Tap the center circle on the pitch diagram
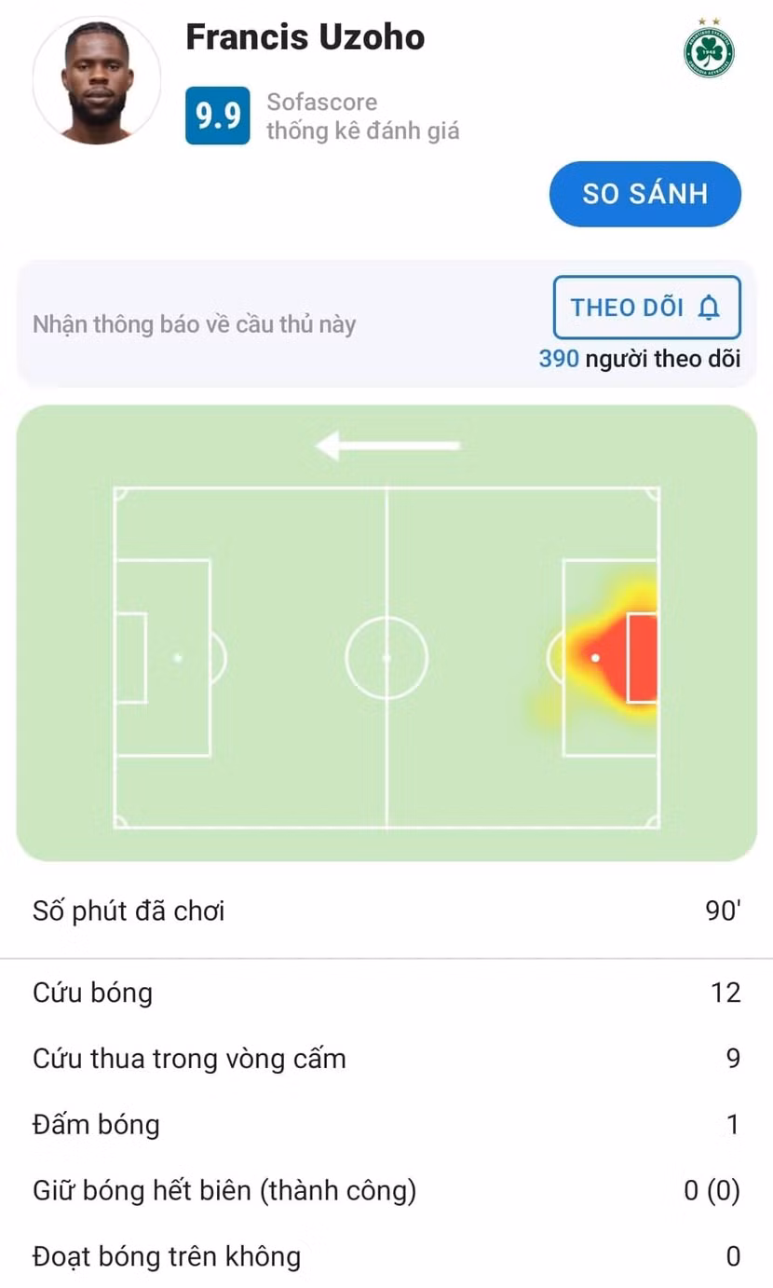Viewport: 773px width, 1288px height. [386, 657]
